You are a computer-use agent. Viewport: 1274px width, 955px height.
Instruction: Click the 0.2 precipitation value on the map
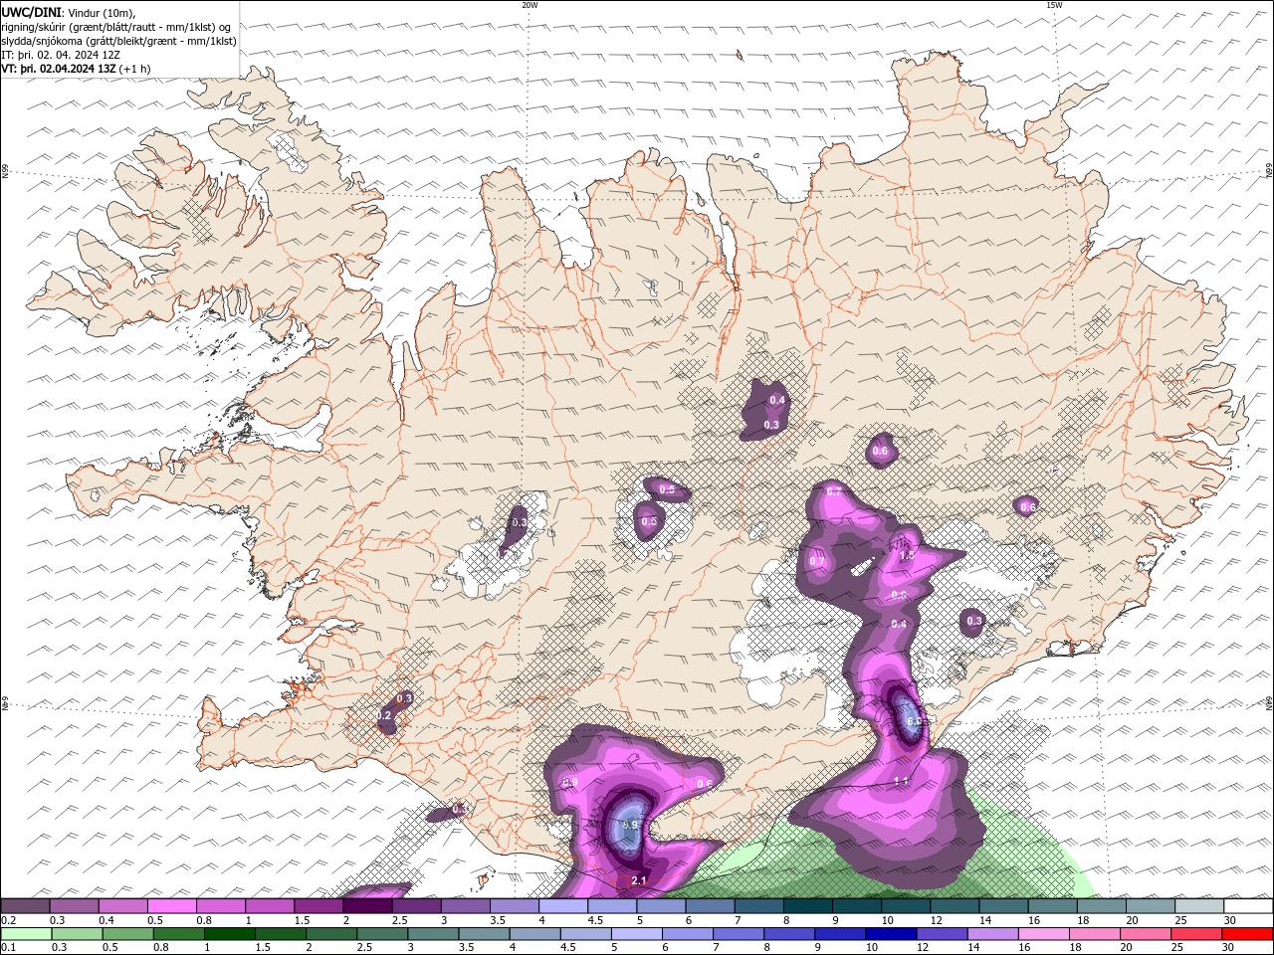[384, 715]
